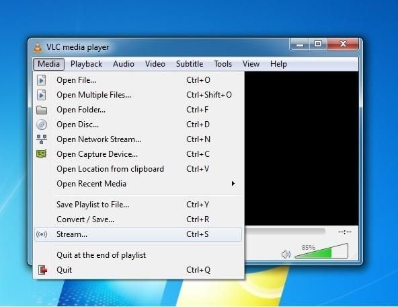Click the red exit icon beside Quit
398x307 pixels.
click(42, 270)
